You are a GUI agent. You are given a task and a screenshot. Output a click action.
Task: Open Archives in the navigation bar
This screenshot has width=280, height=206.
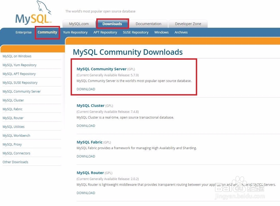181,32
